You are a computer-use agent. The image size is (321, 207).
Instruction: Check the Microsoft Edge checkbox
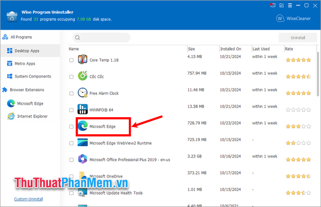71,126
